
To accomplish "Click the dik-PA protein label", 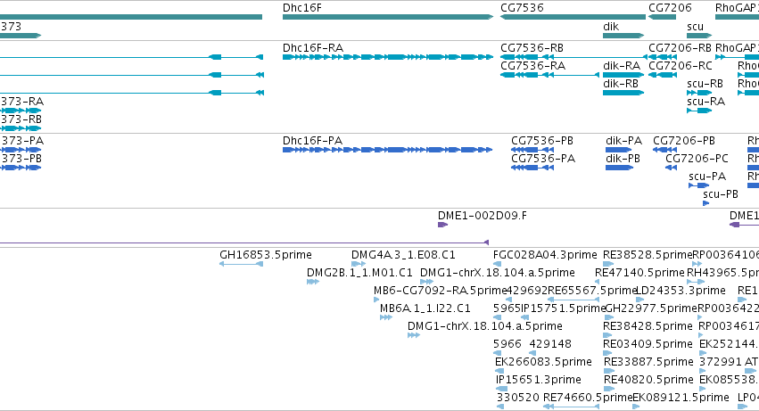I will [x=624, y=141].
